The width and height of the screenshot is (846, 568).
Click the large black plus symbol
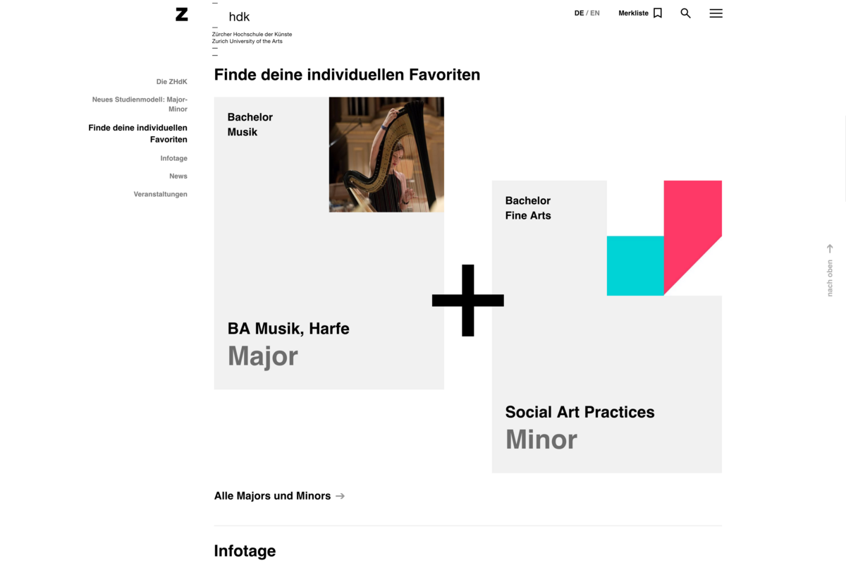[468, 301]
